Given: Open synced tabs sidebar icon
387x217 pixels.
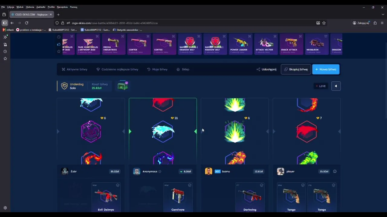Looking at the screenshot, I should point(5,44).
